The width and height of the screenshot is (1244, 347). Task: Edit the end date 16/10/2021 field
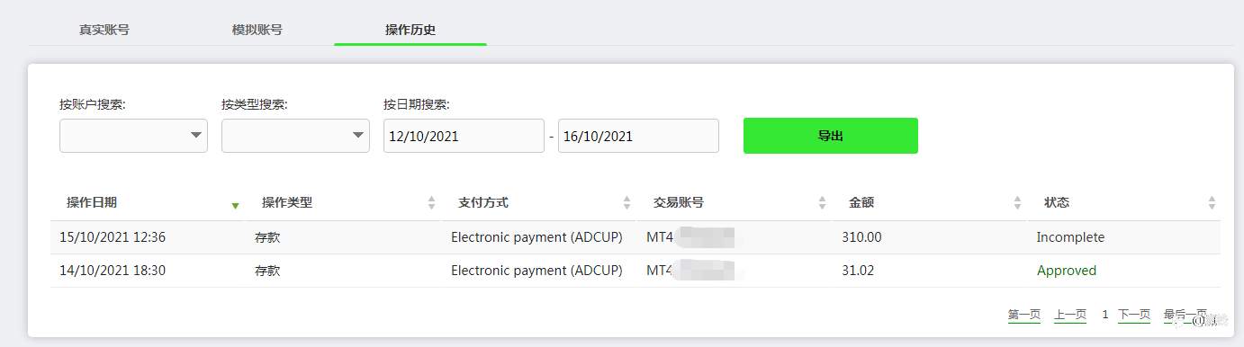638,136
